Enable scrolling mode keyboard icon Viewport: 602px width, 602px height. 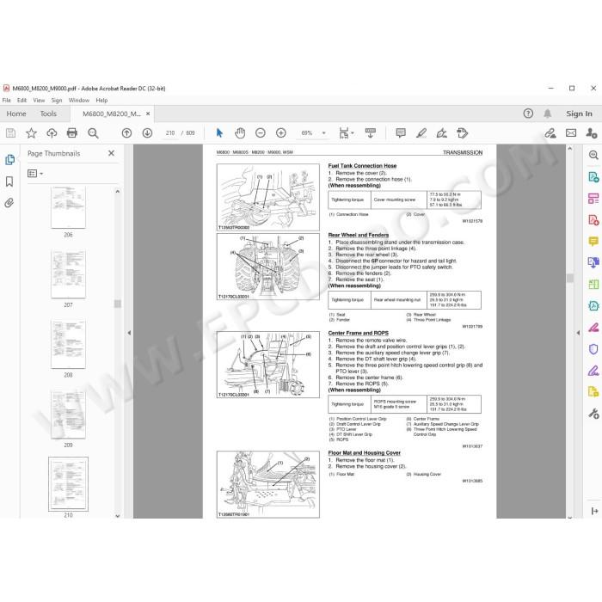(371, 133)
